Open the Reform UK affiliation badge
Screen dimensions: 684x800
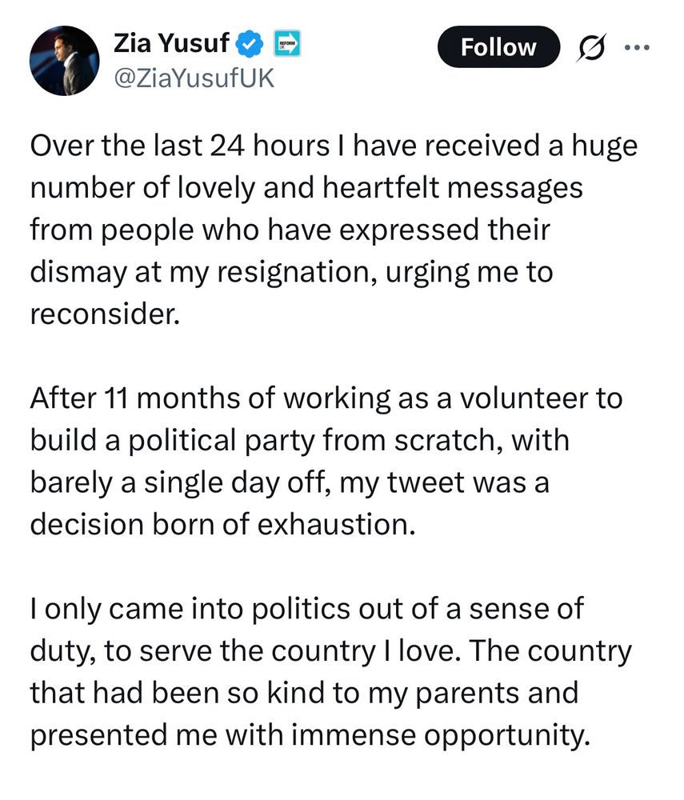(x=287, y=43)
